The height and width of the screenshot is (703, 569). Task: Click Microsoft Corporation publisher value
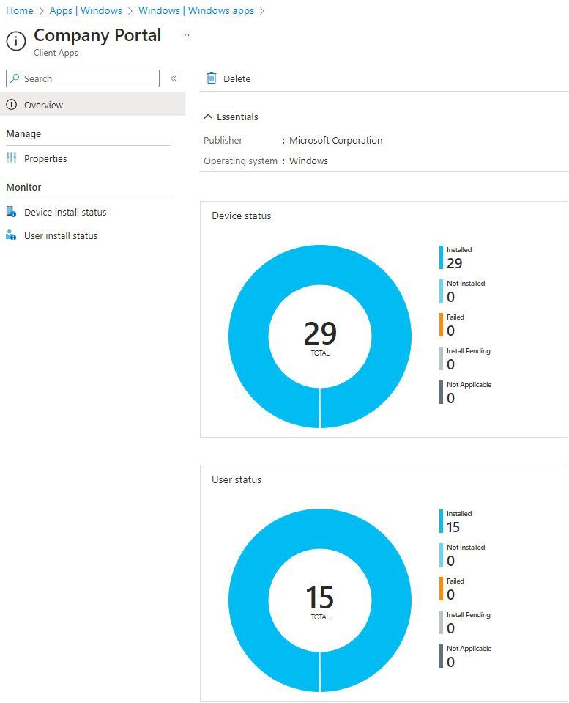(x=335, y=140)
